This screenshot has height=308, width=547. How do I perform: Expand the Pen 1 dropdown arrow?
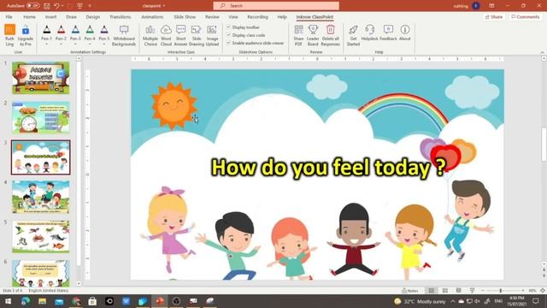click(x=46, y=44)
